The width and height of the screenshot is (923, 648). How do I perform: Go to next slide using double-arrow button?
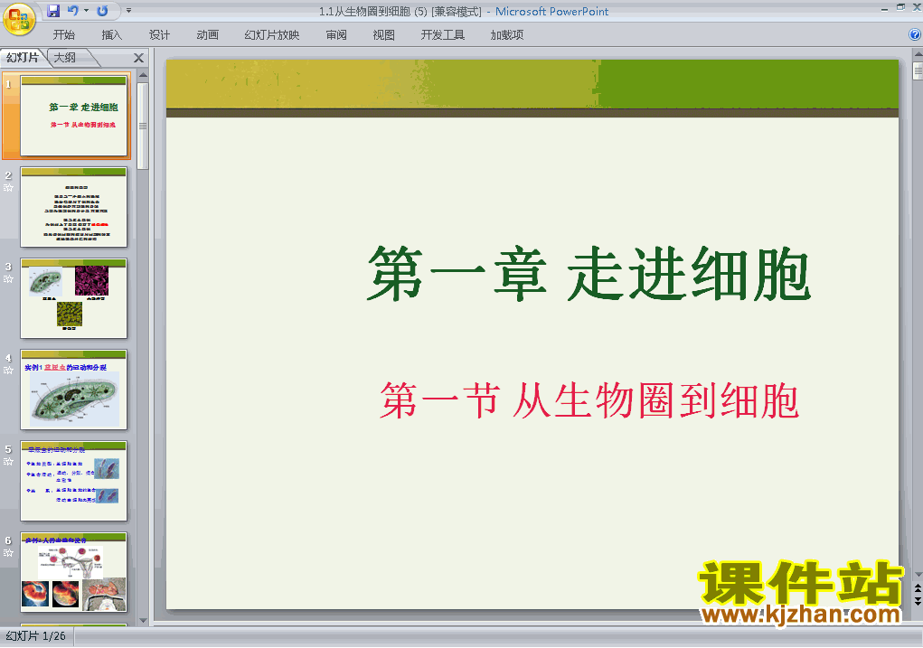(x=918, y=600)
